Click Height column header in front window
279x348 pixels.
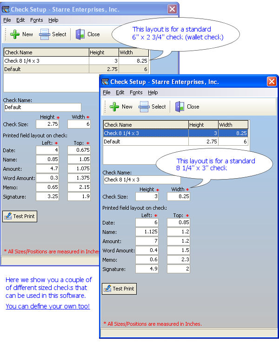click(203, 125)
